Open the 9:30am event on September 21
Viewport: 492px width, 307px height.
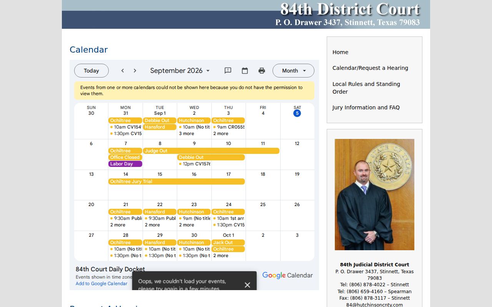(125, 218)
